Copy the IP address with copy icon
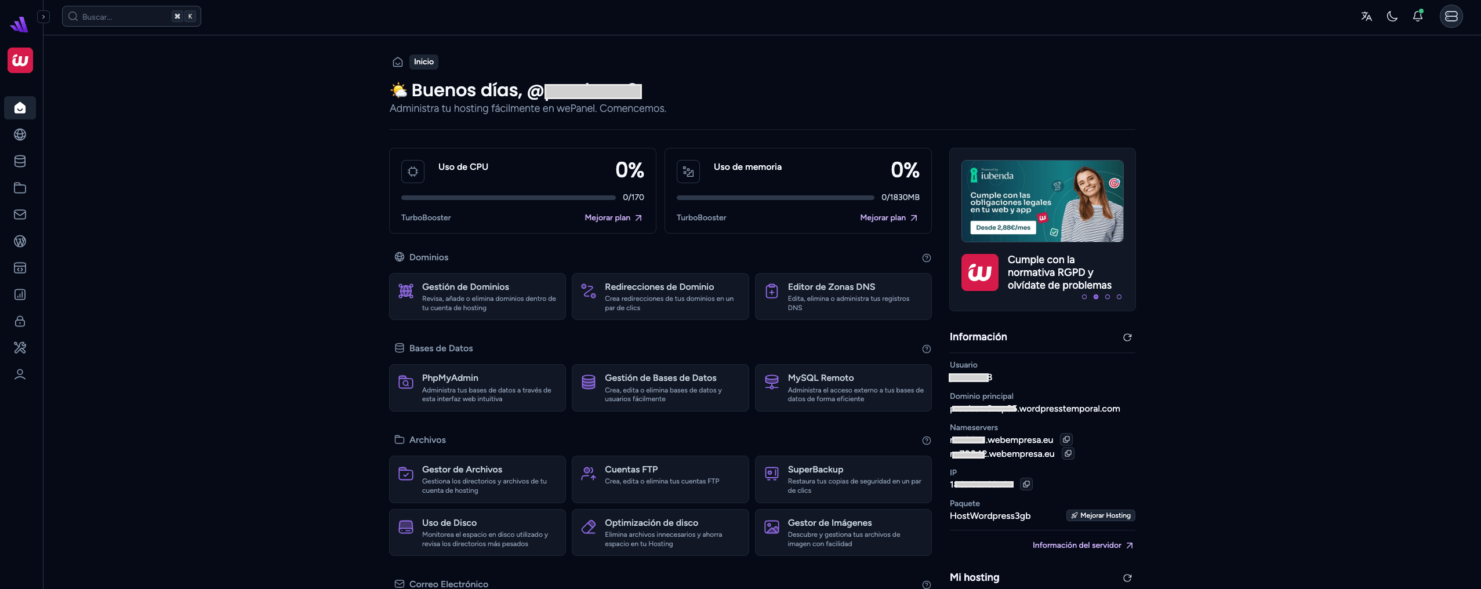The image size is (1481, 589). click(1026, 484)
